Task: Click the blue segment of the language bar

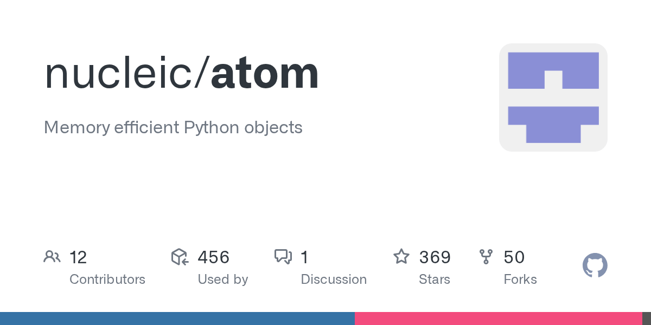Action: tap(177, 318)
